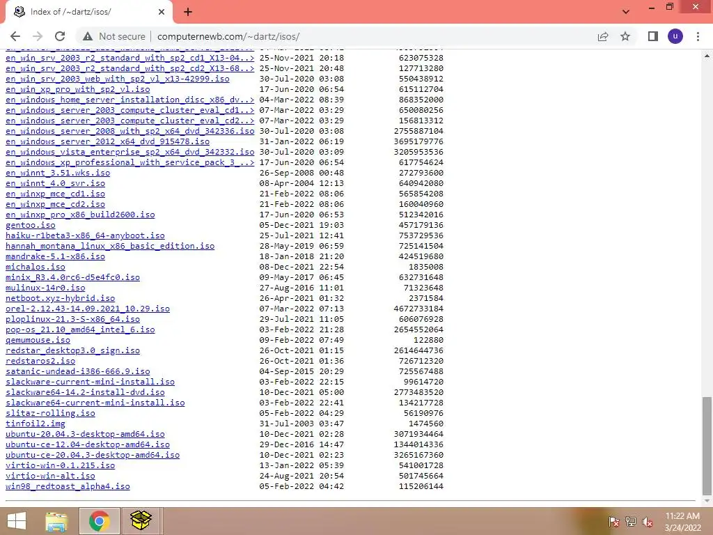Download mulinux-14r0.iso

(x=45, y=288)
